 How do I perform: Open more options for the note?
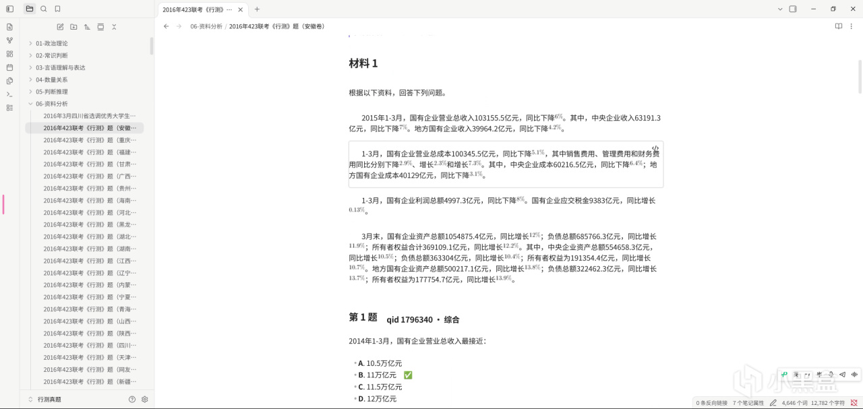click(x=852, y=26)
